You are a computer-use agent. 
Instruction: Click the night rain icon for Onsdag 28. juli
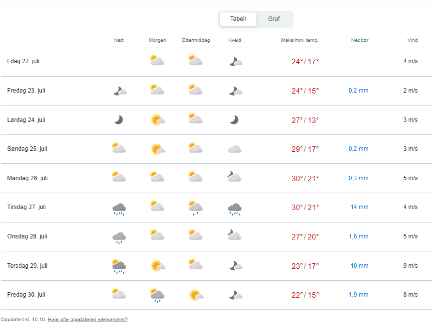pos(119,237)
